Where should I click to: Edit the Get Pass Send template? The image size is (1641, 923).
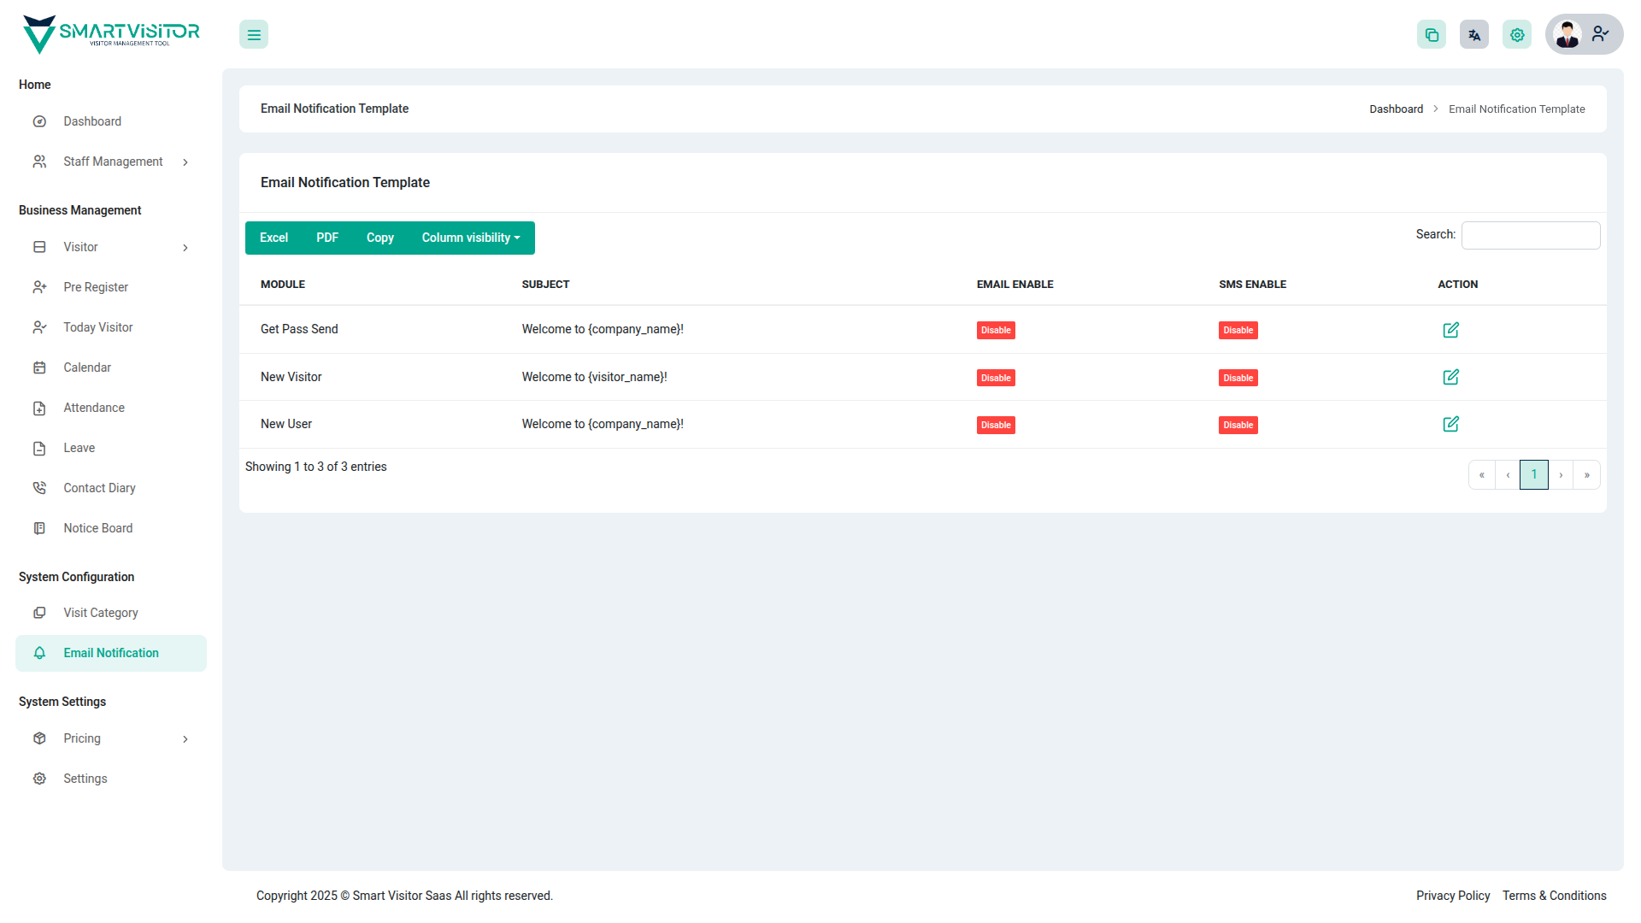(1450, 330)
